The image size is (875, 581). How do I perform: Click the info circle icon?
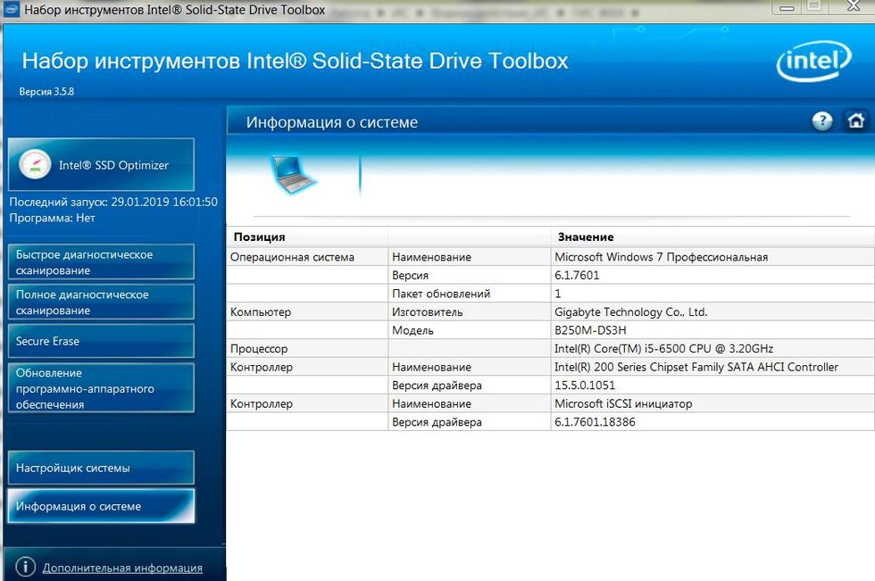[26, 568]
